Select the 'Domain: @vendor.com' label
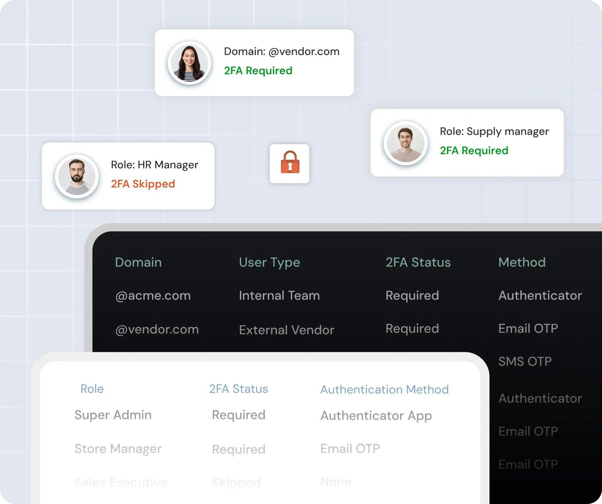This screenshot has width=602, height=504. [282, 51]
